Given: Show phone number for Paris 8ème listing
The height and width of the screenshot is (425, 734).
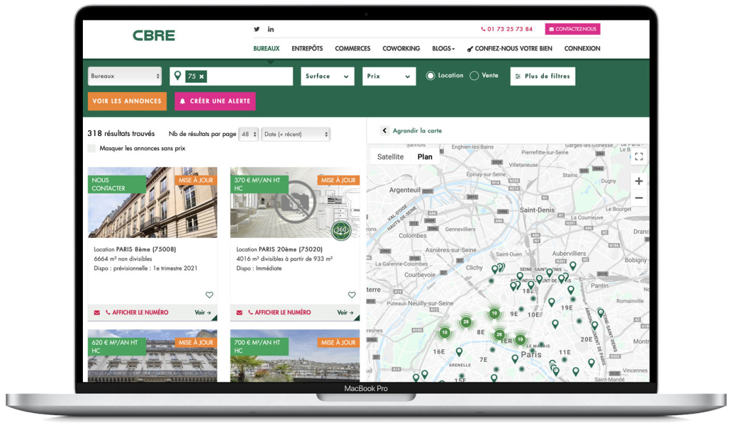Looking at the screenshot, I should (x=137, y=312).
